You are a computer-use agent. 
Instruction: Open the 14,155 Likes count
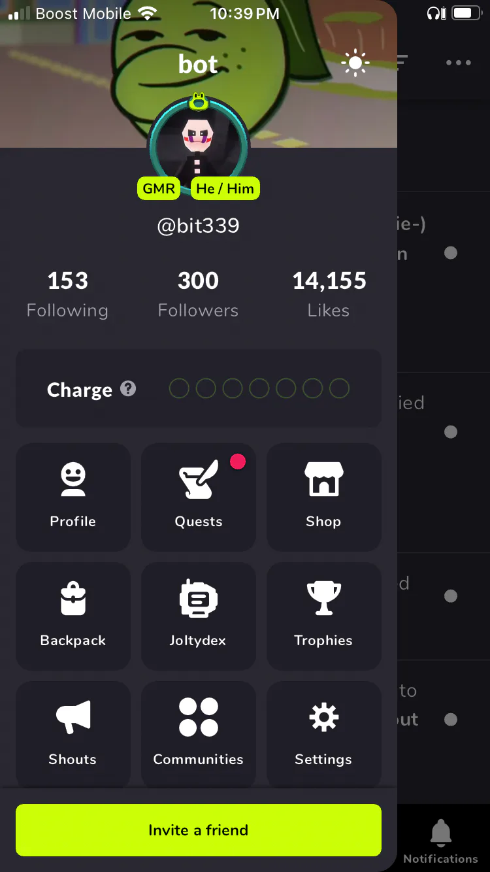coord(329,295)
